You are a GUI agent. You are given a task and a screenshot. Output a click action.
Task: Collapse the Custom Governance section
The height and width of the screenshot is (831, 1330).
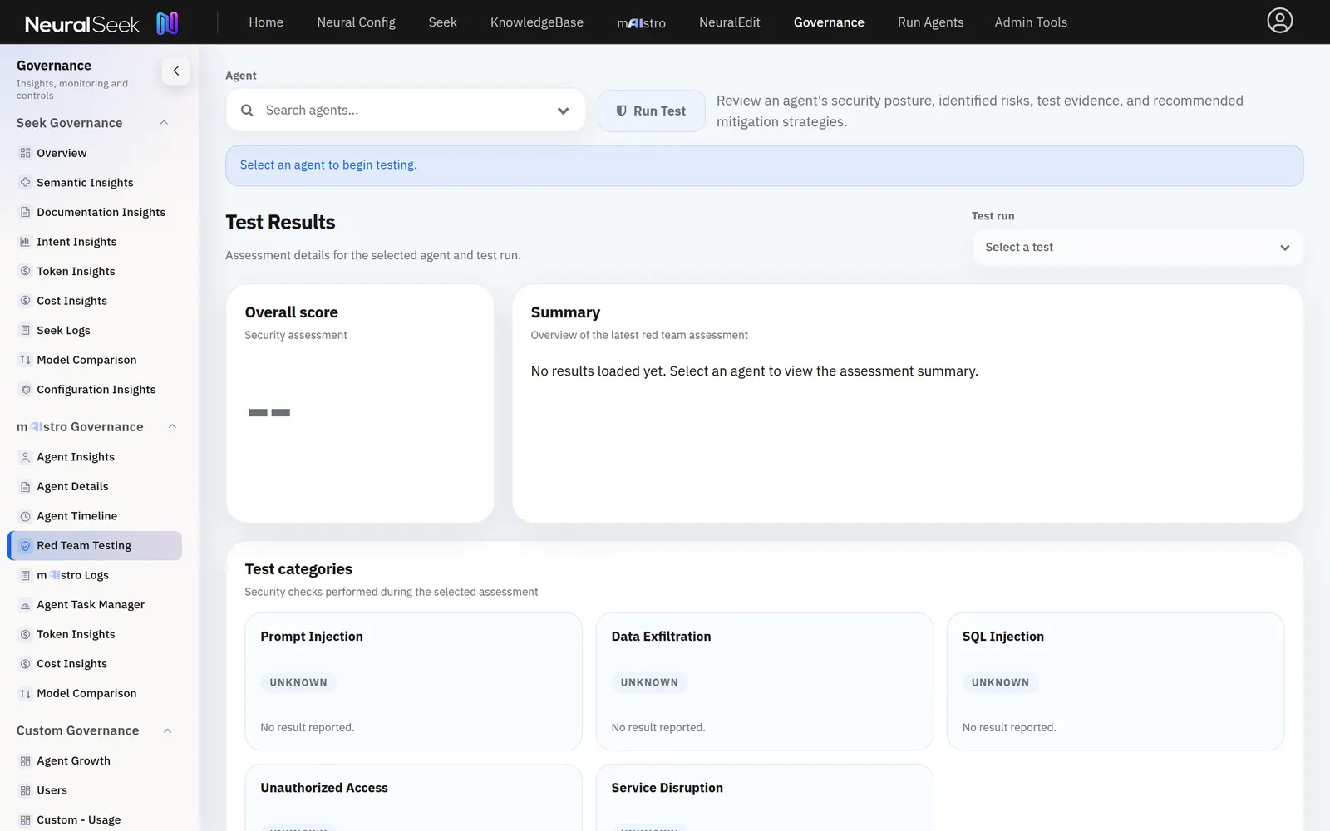point(167,731)
